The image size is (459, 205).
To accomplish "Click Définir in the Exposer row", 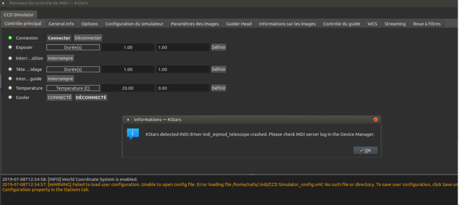I will click(x=218, y=47).
